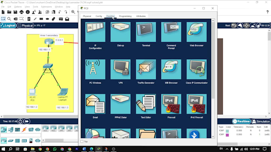271x152 pixels.
Task: Click the Undo toolbar icon
Action: tap(60, 12)
